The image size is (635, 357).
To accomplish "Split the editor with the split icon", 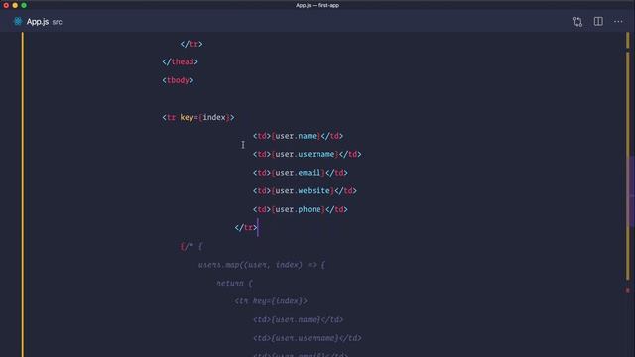I will (598, 22).
